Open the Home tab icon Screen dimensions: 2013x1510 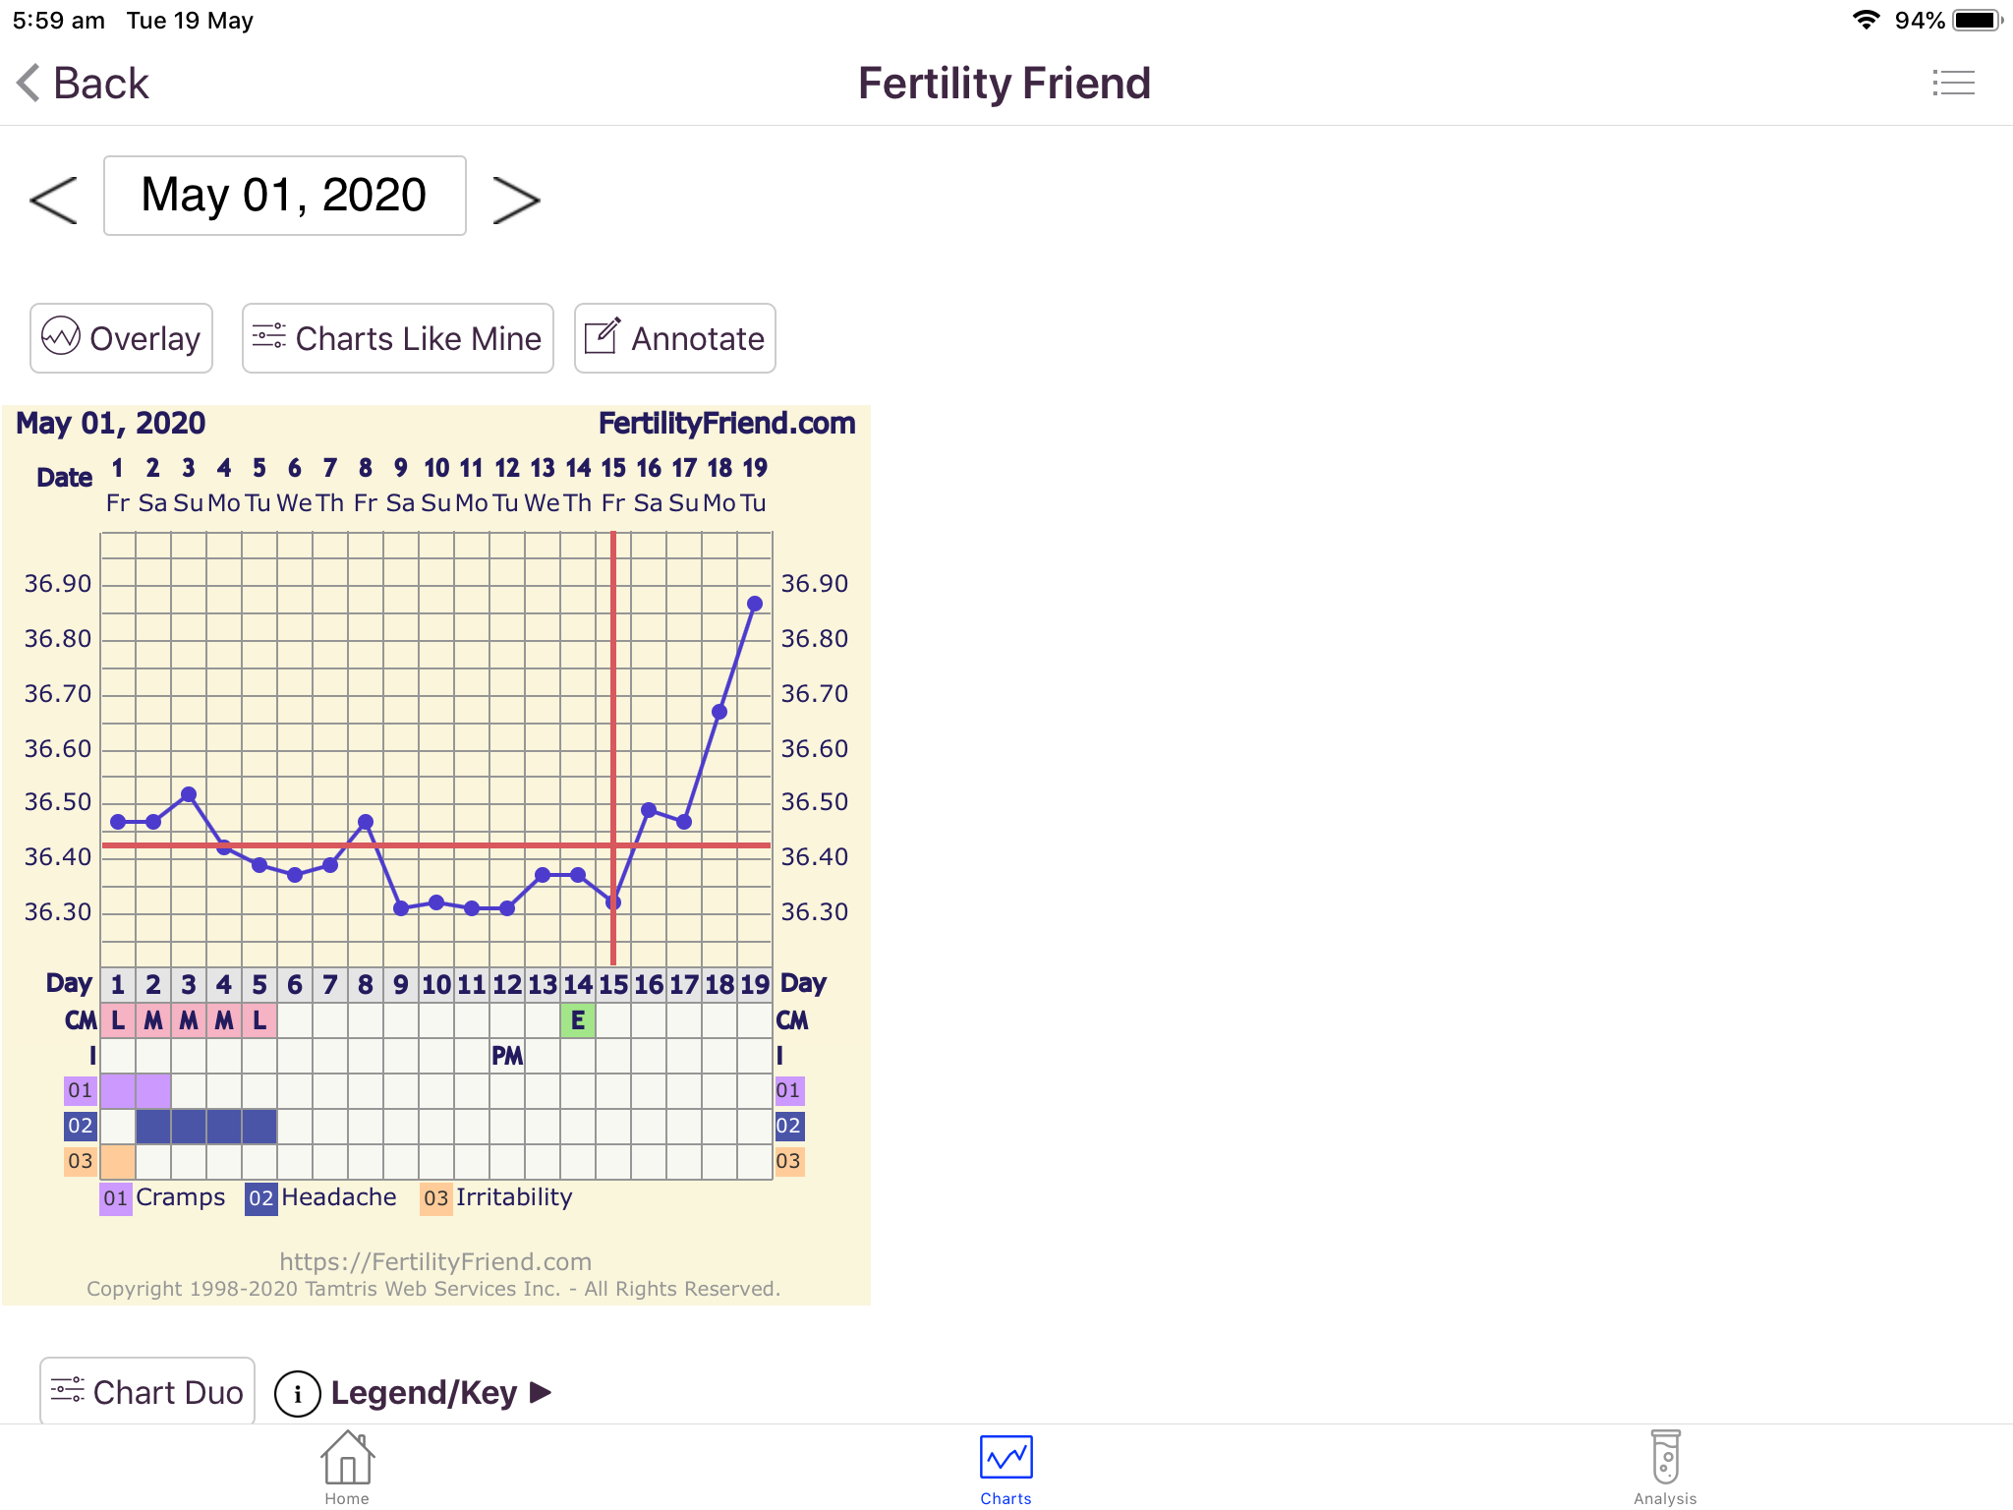[x=347, y=1458]
